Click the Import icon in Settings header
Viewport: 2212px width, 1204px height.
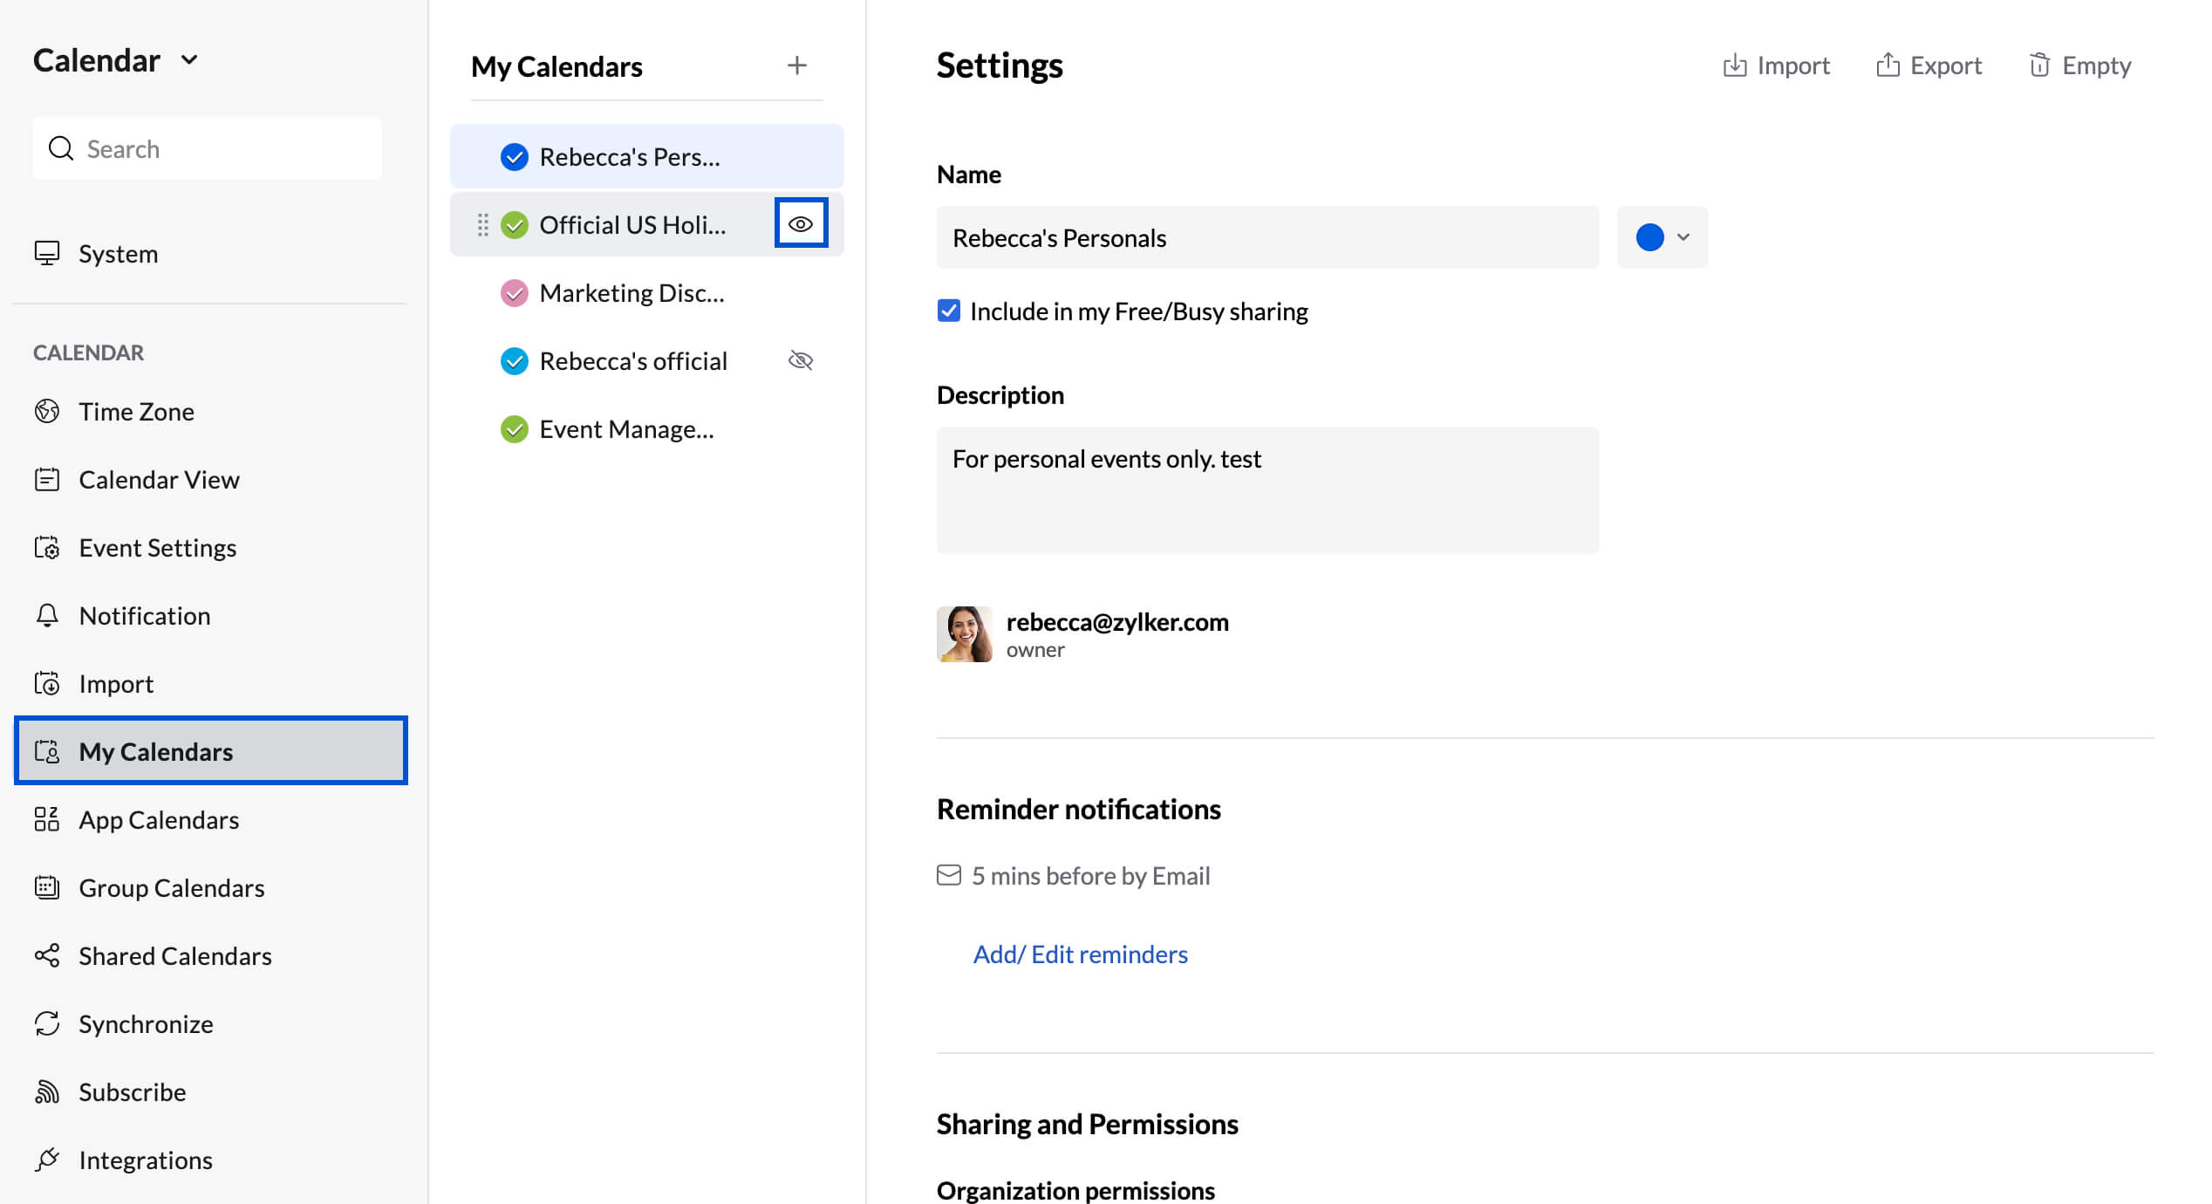tap(1734, 65)
